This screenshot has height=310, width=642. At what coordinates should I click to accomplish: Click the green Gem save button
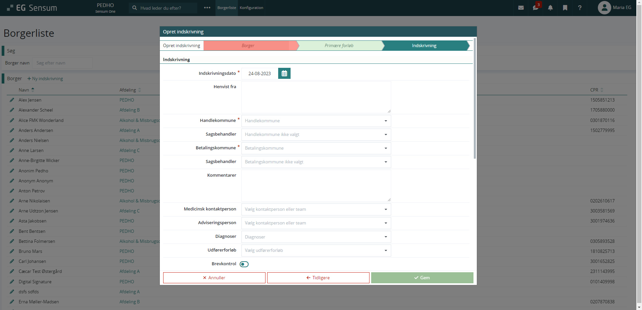422,278
